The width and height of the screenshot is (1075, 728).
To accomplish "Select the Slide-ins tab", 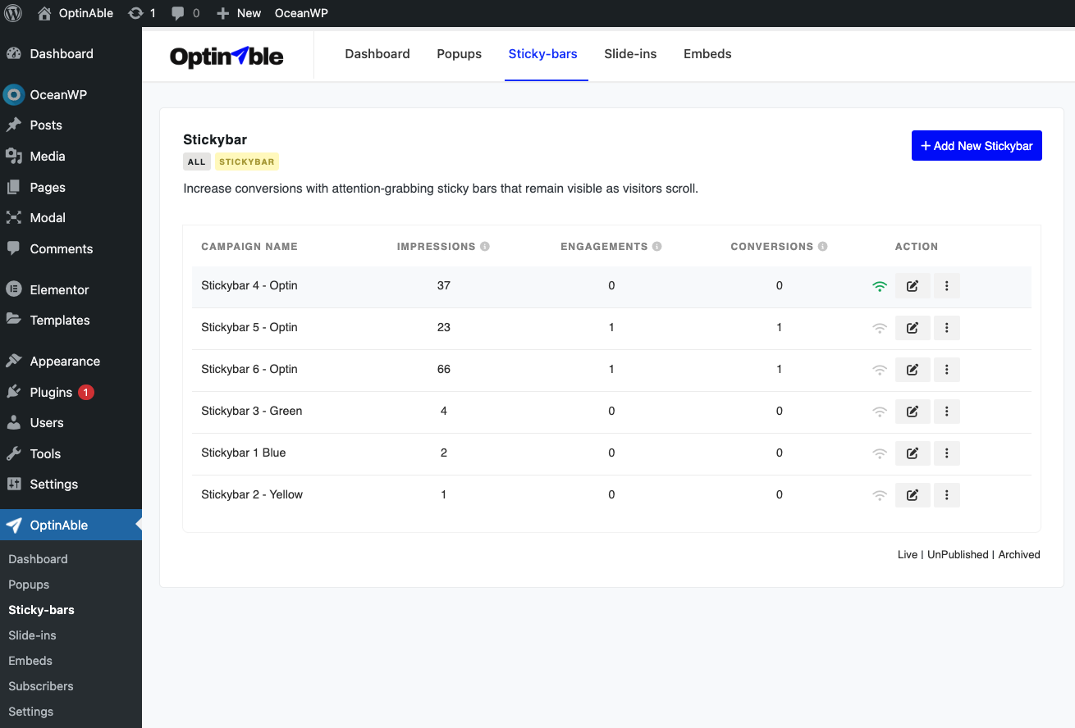I will (x=630, y=53).
